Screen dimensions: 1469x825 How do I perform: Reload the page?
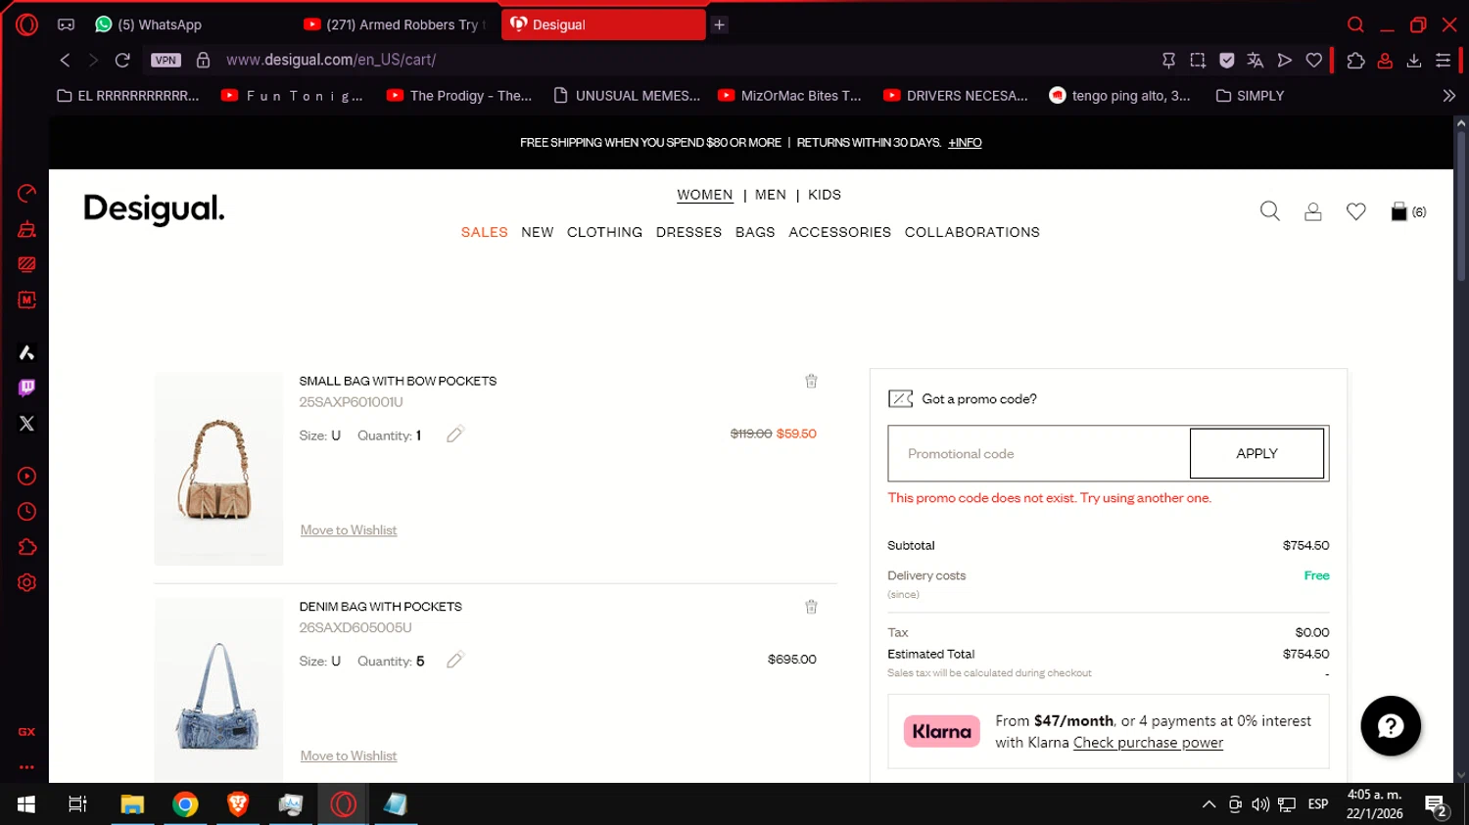click(122, 60)
